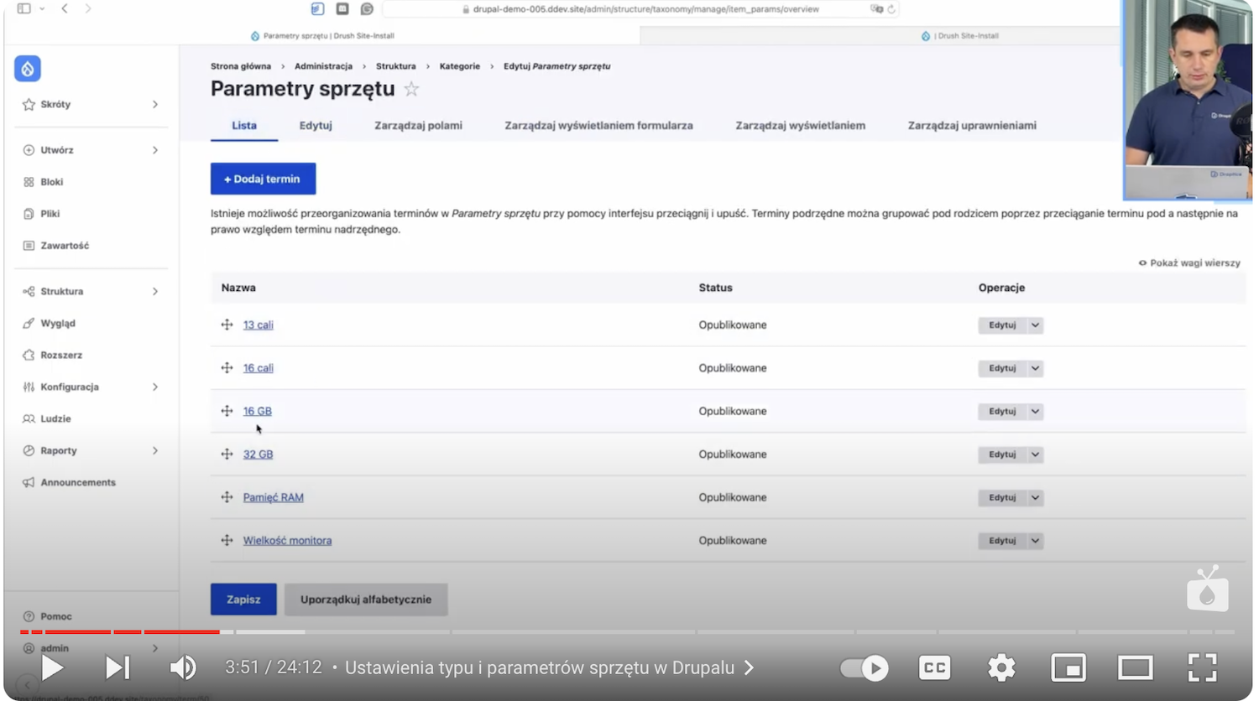Open Zarządzaj wyświetlaniem formularza tab

tap(598, 126)
